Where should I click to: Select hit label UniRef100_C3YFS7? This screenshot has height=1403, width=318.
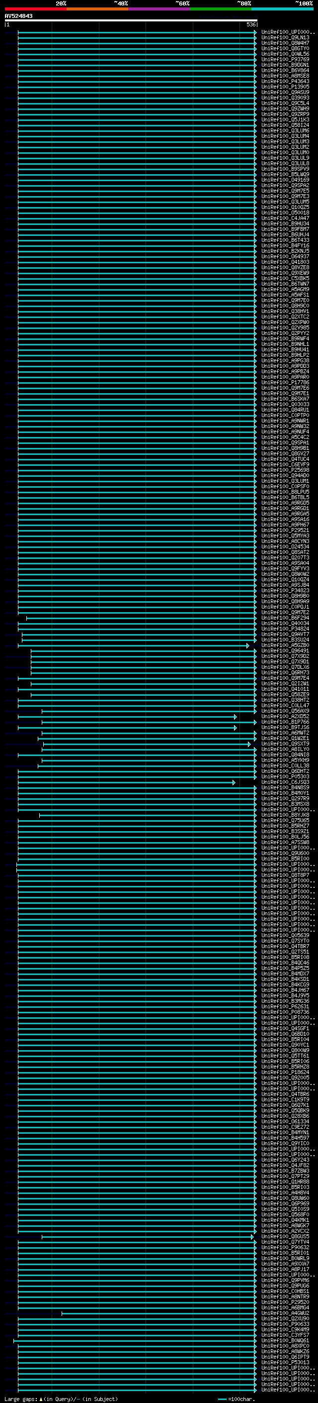285,1335
